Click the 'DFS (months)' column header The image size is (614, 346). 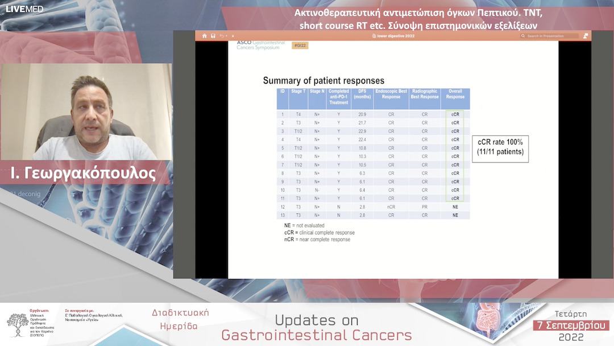point(362,94)
